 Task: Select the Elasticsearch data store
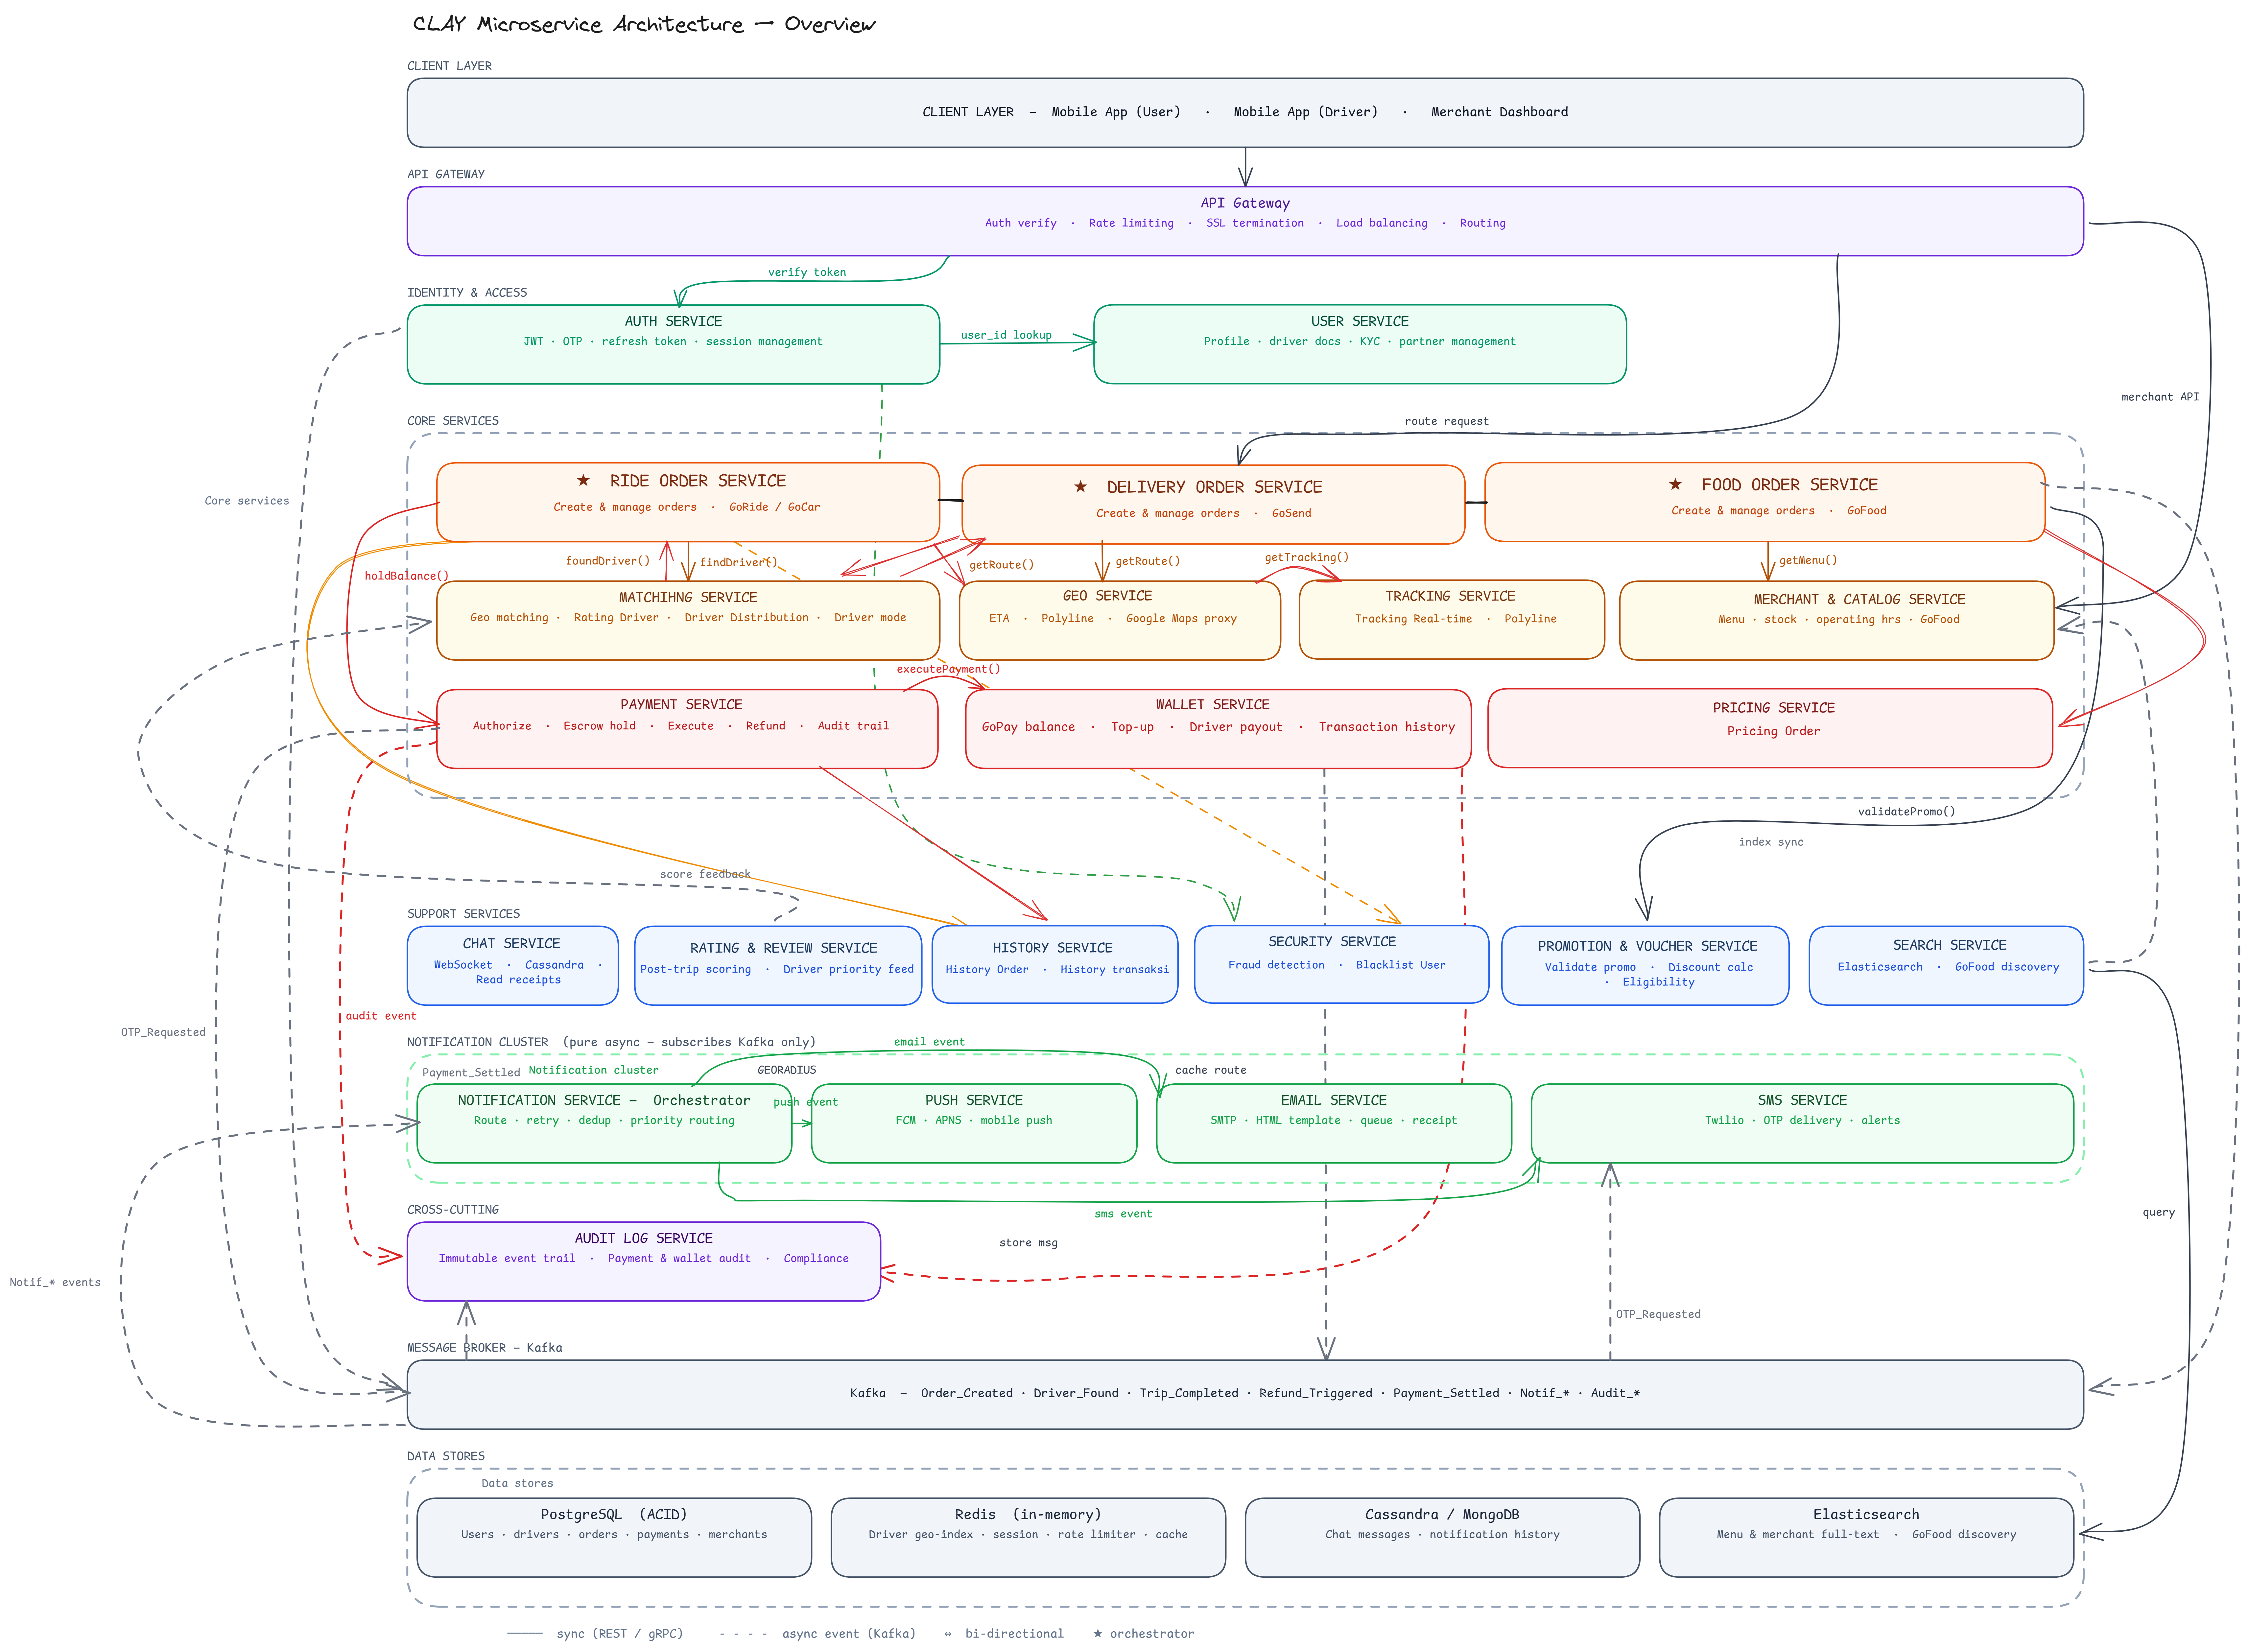(x=1866, y=1537)
